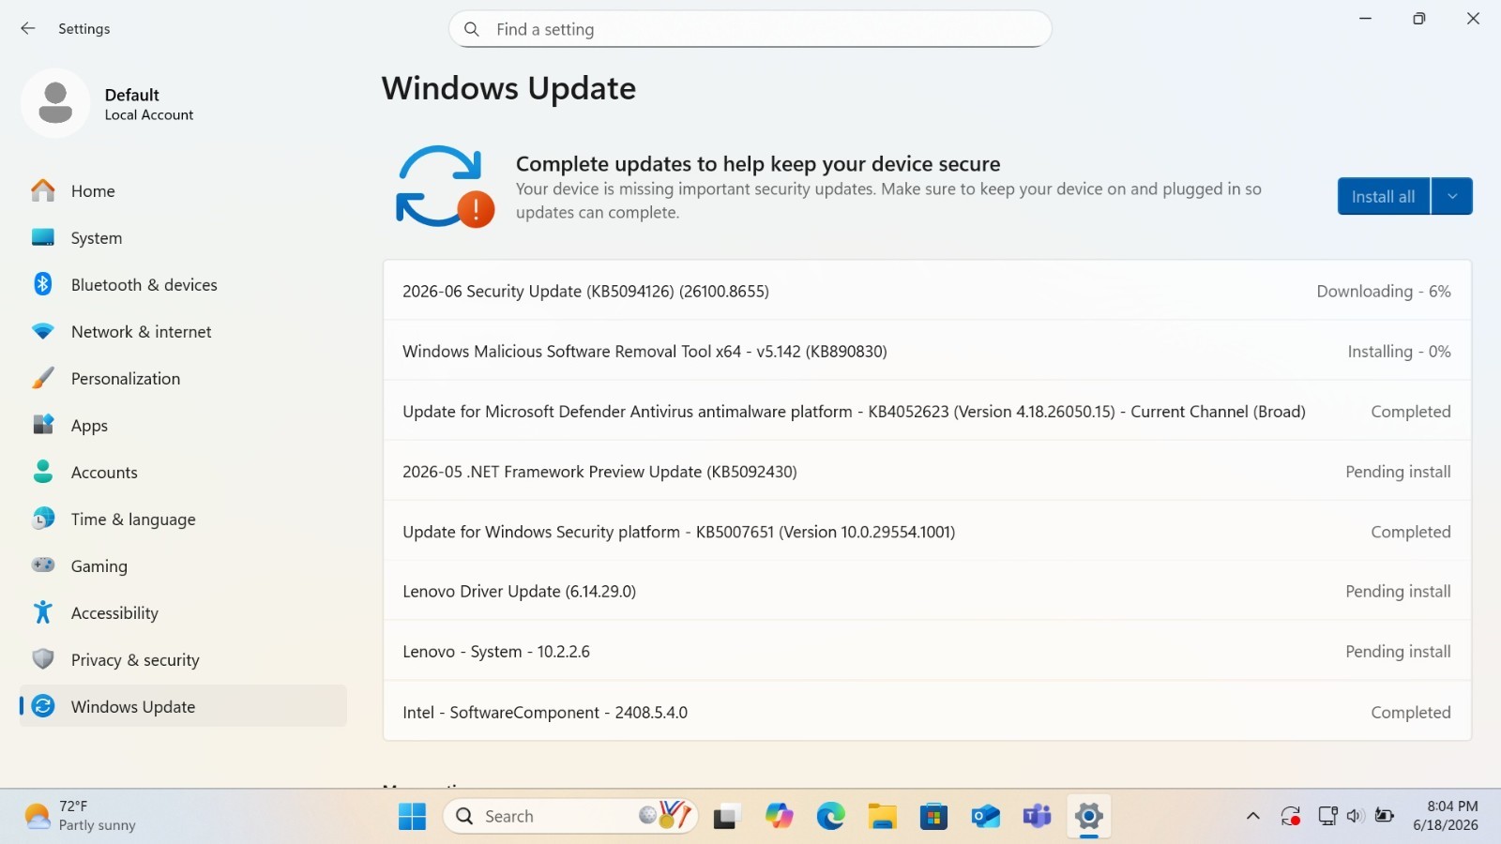Click the Privacy & security shield icon

click(43, 659)
